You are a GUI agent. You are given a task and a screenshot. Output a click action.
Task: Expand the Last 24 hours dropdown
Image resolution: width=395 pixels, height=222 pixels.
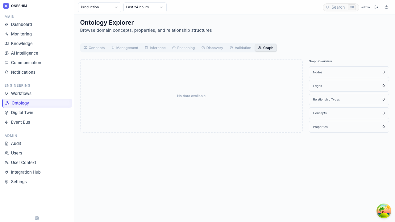[x=145, y=7]
